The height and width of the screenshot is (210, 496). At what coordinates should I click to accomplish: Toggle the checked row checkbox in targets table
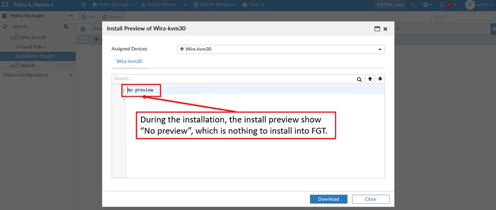coord(83,40)
